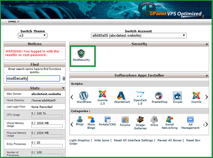Browse the Social Networking category
Screen dimensions: 213x158
click(170, 123)
